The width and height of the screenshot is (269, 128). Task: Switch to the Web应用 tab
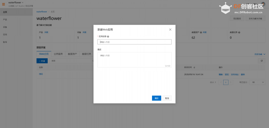(44, 54)
